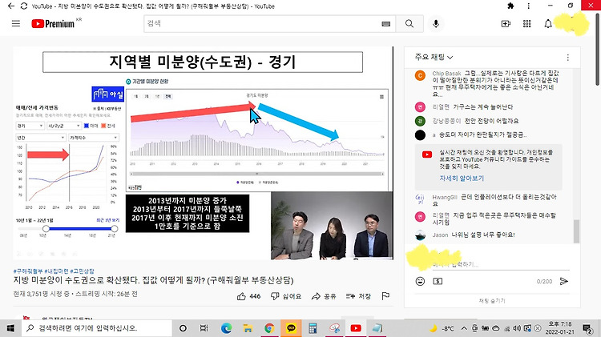Image resolution: width=601 pixels, height=337 pixels.
Task: Click the Jason chat username
Action: 440,235
